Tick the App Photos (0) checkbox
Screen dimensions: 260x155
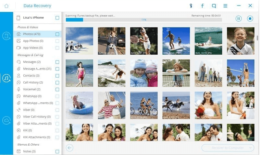pos(57,41)
